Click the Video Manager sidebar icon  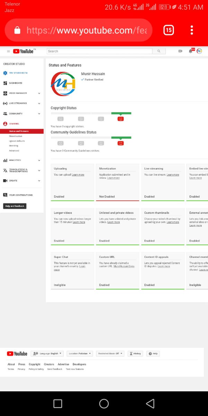tap(5, 93)
